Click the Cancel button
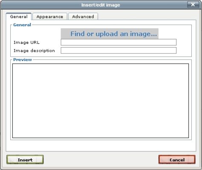202x170 pixels. click(177, 160)
